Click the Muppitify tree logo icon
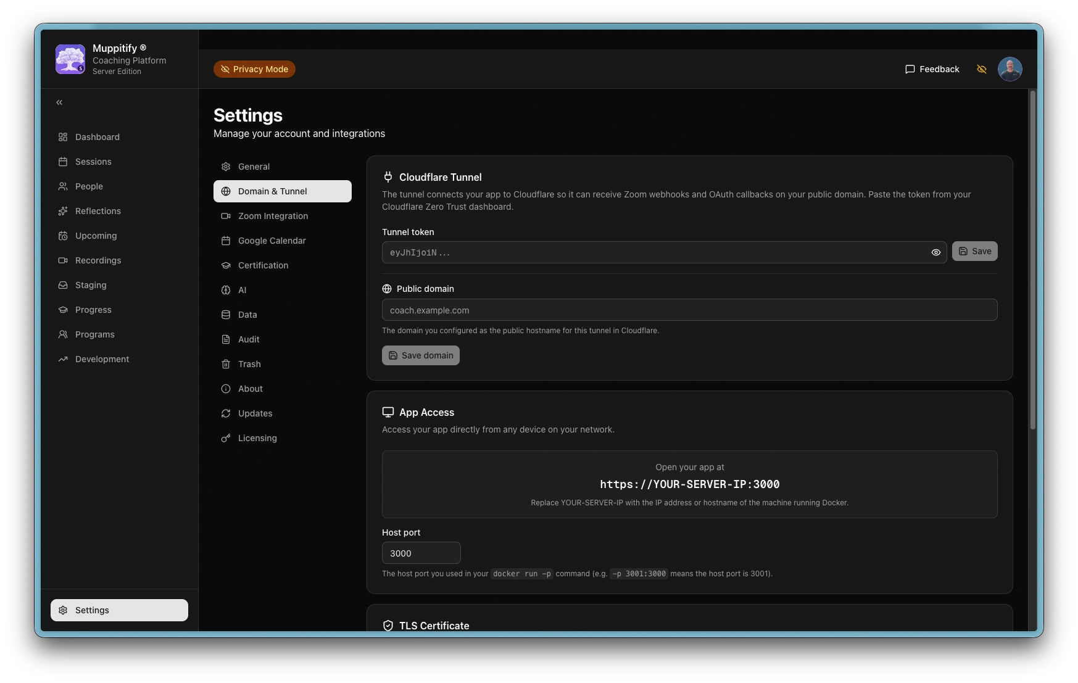The height and width of the screenshot is (683, 1078). click(70, 59)
